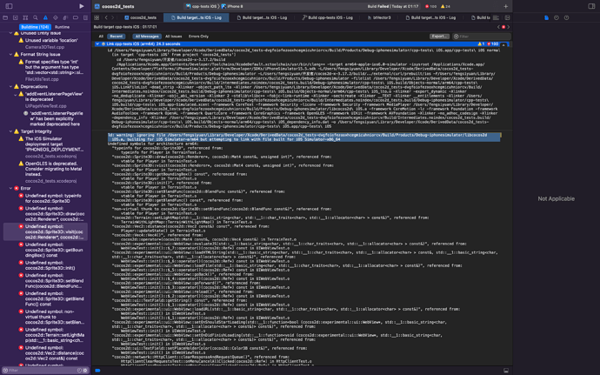
Task: Toggle recent-issues filter in the navigator's bottom bar
Action: point(79,371)
